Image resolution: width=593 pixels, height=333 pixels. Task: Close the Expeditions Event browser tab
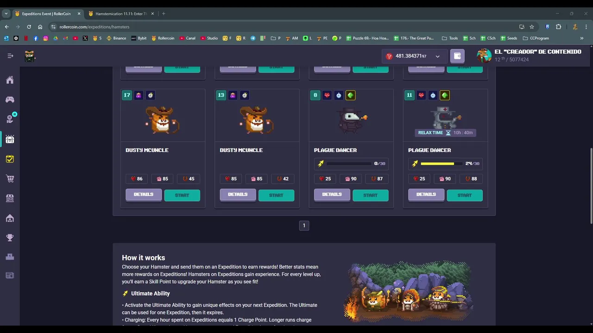click(79, 14)
